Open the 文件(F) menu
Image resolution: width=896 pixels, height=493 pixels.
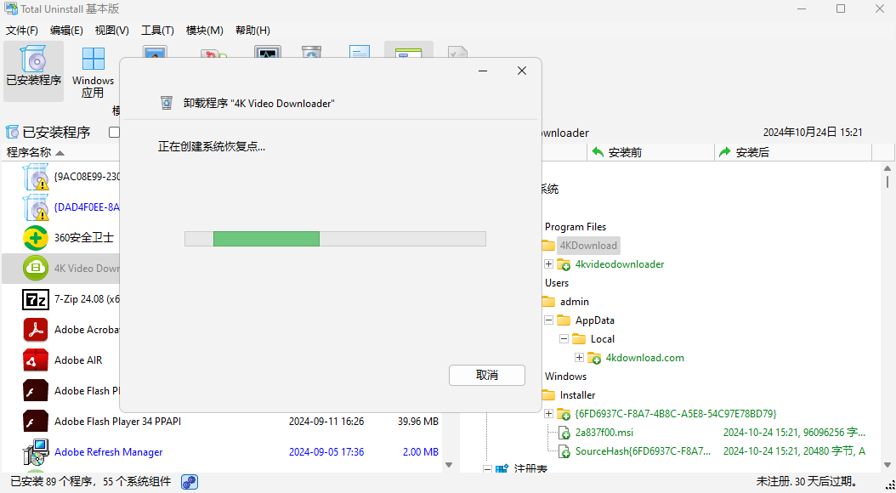[22, 31]
